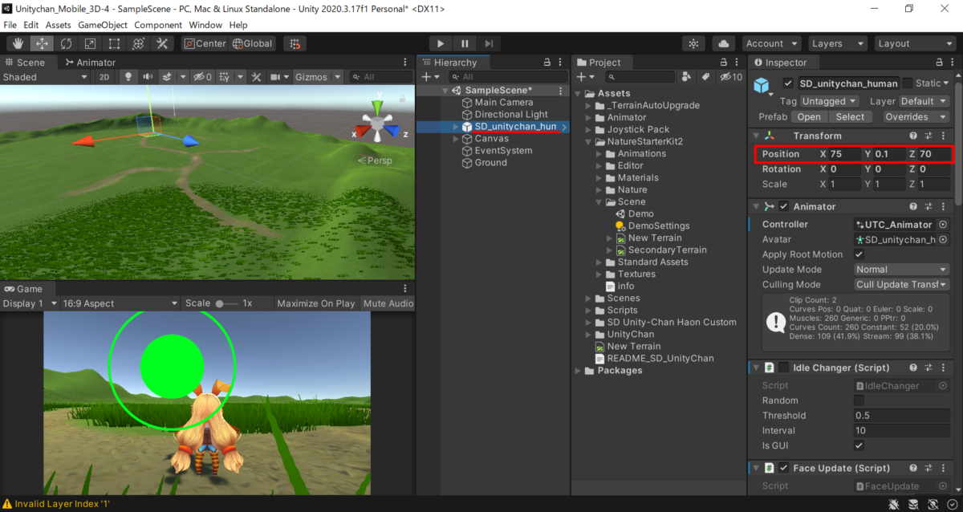Open the Account dropdown
Image resolution: width=963 pixels, height=512 pixels.
[772, 43]
